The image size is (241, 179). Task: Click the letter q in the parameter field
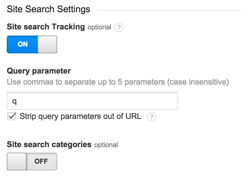pos(14,101)
